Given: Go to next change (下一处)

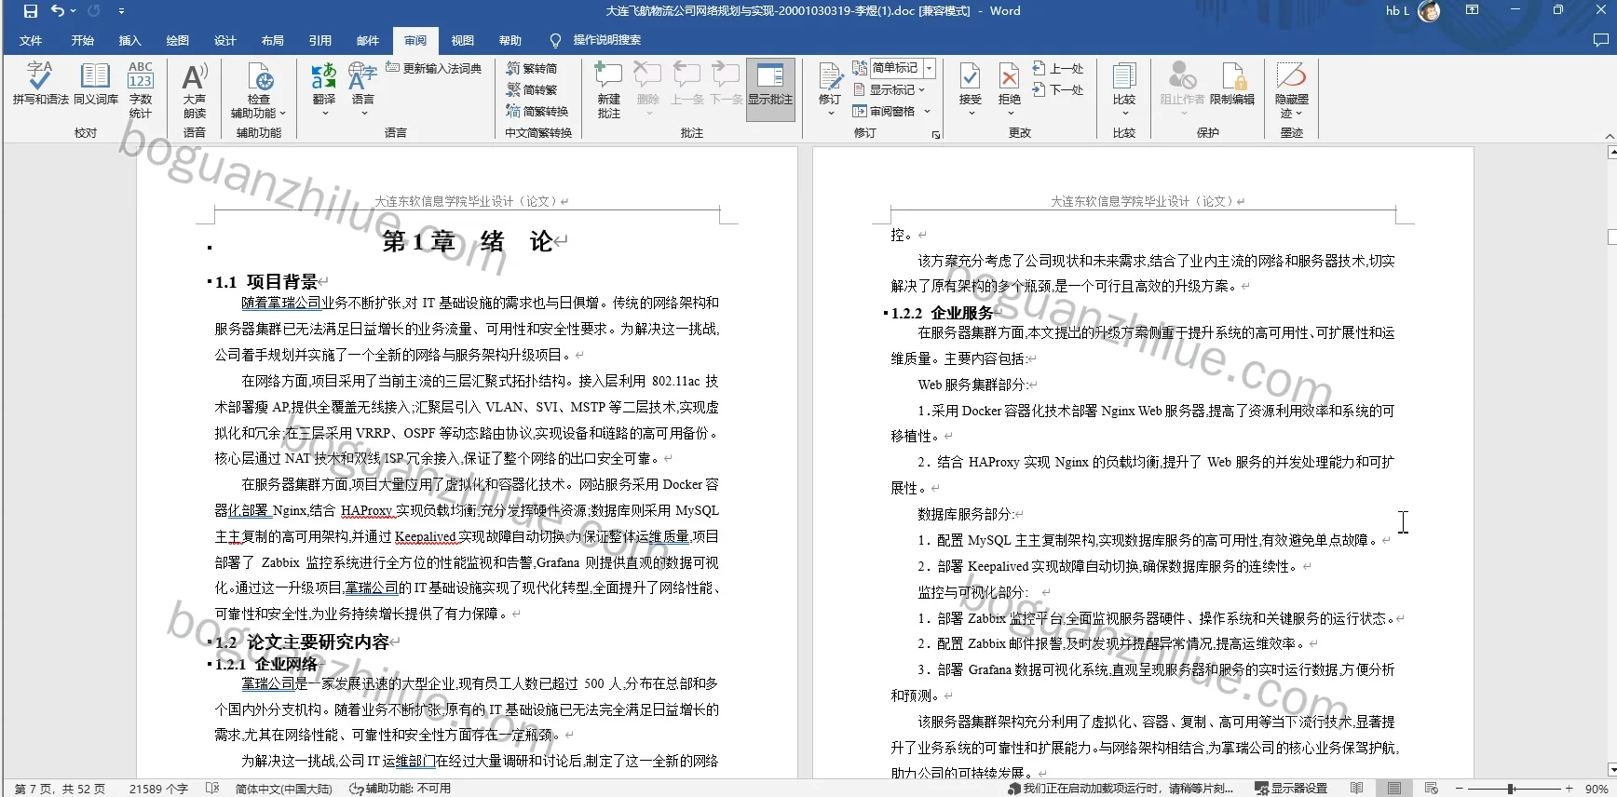Looking at the screenshot, I should [x=1059, y=89].
